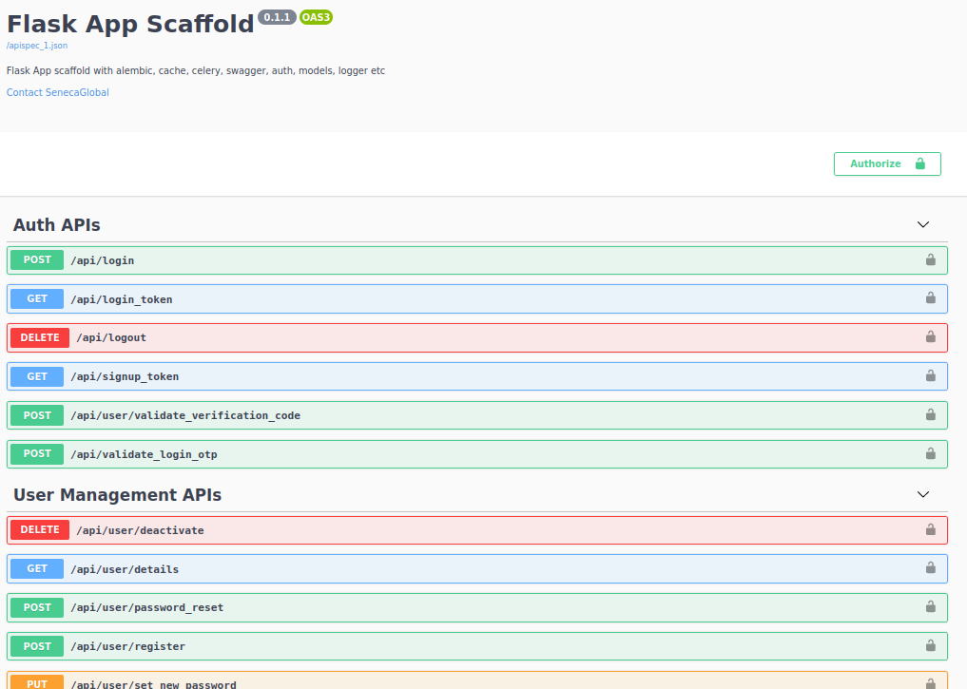Collapse the Auth APIs section chevron
The height and width of the screenshot is (689, 967).
click(x=922, y=225)
